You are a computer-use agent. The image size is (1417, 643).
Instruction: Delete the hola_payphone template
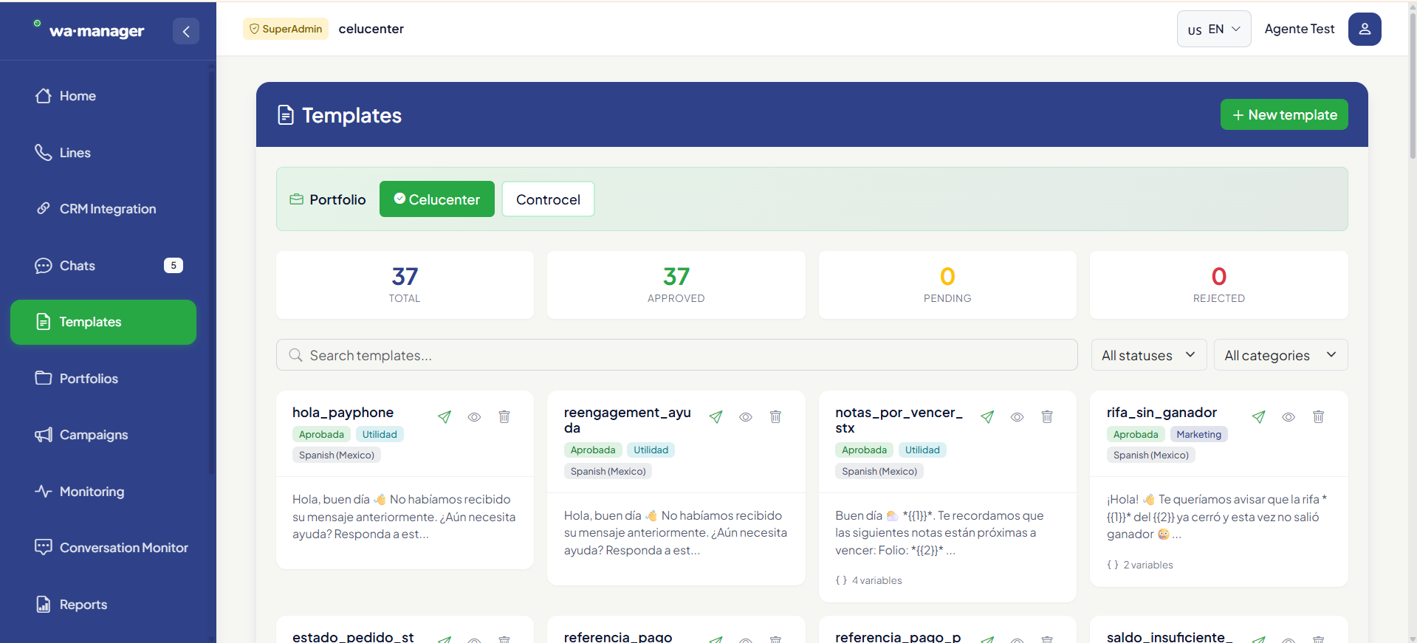(504, 417)
